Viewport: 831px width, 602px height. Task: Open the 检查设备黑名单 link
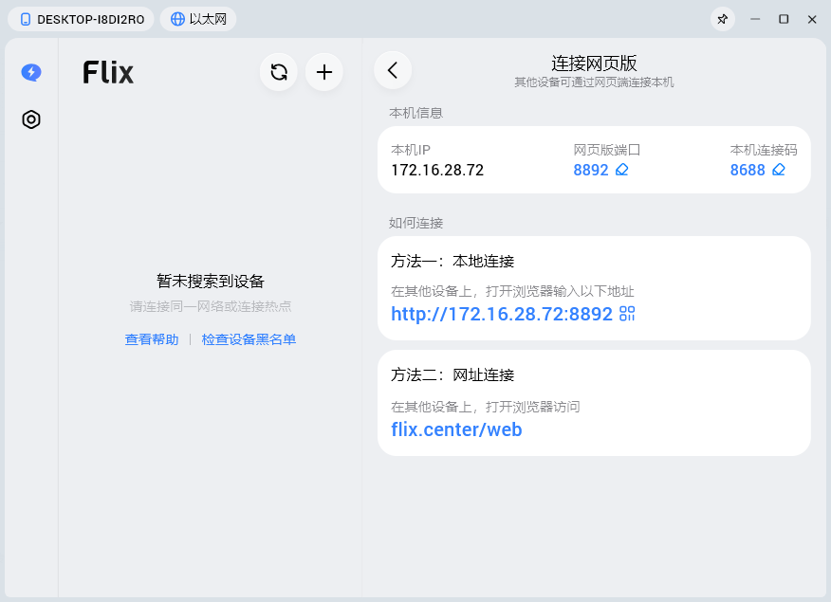pyautogui.click(x=249, y=339)
